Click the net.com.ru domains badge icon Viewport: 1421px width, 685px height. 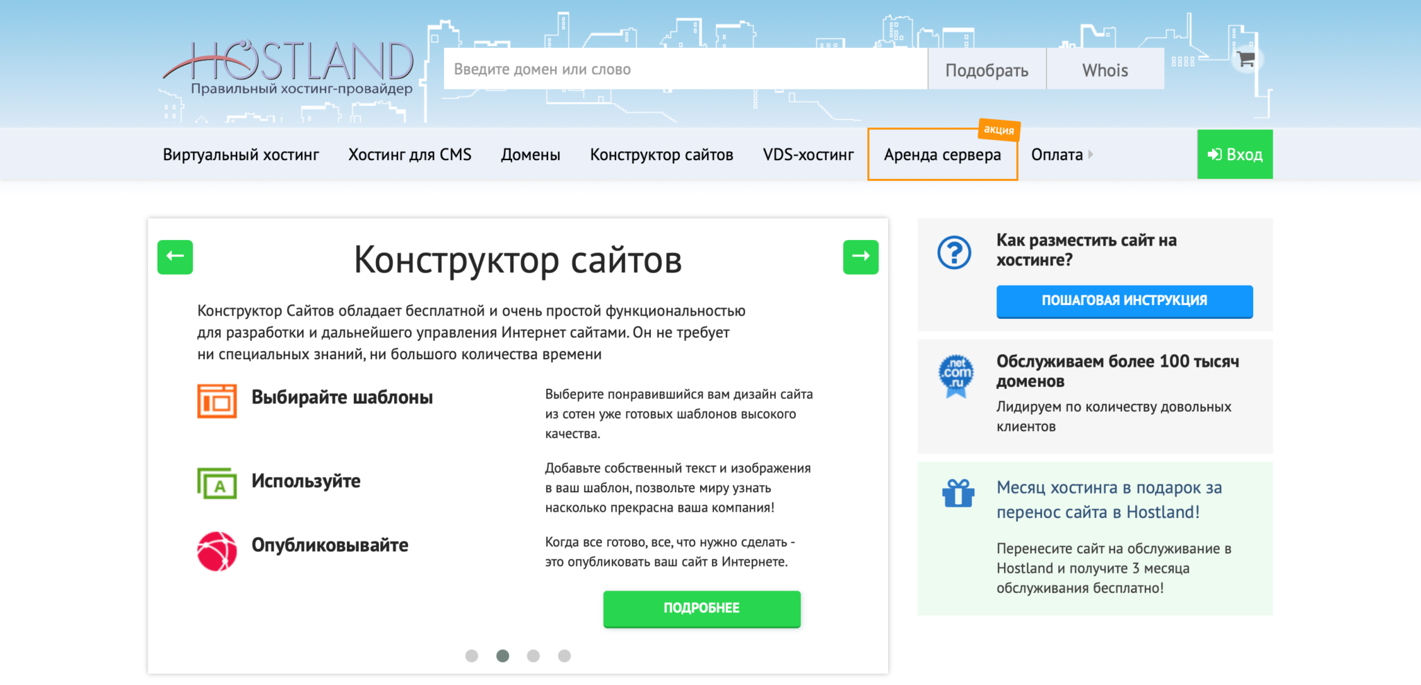(x=955, y=376)
